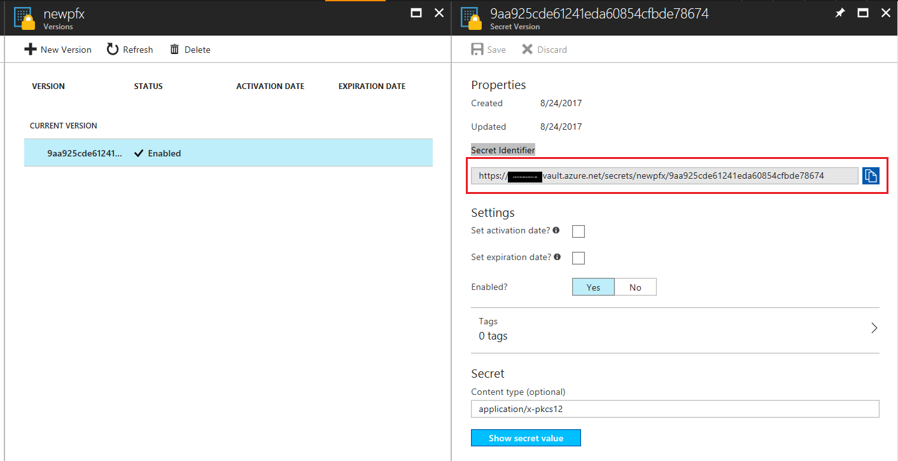Copy the Secret Identifier to clipboard
898x461 pixels.
871,175
